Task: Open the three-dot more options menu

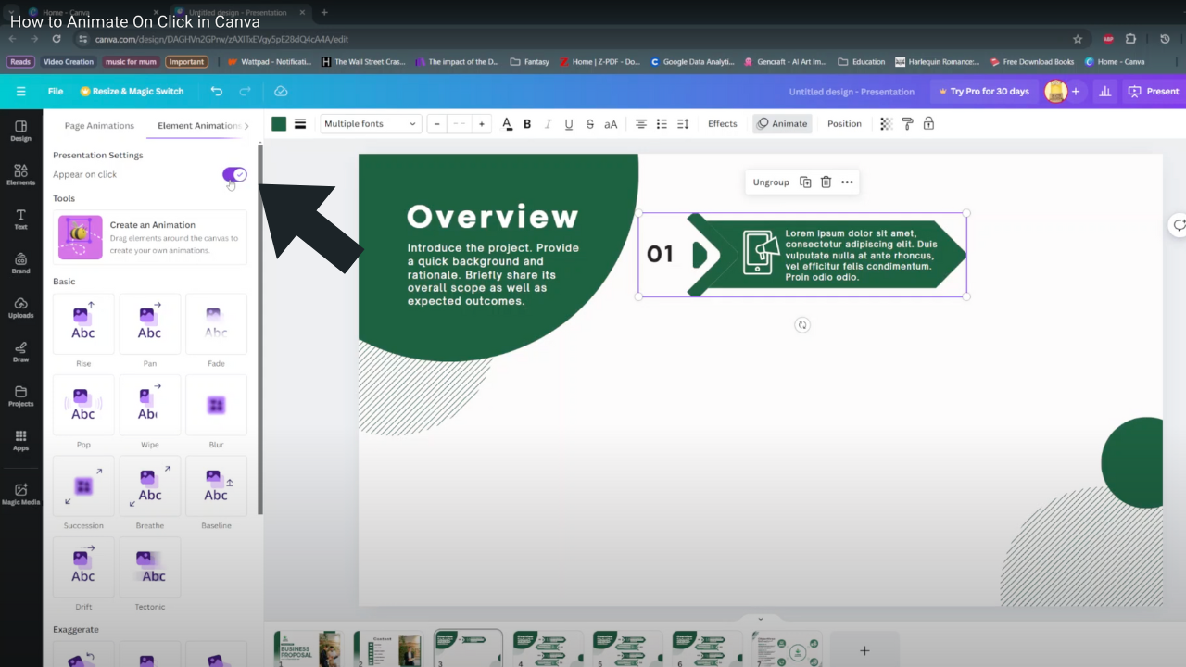Action: tap(847, 182)
